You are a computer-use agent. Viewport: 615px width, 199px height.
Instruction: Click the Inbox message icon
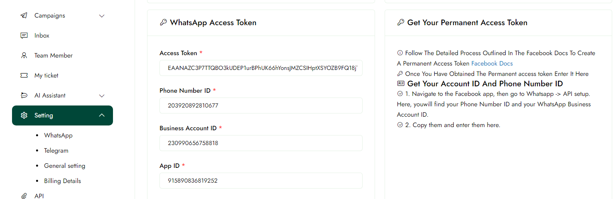(x=24, y=36)
